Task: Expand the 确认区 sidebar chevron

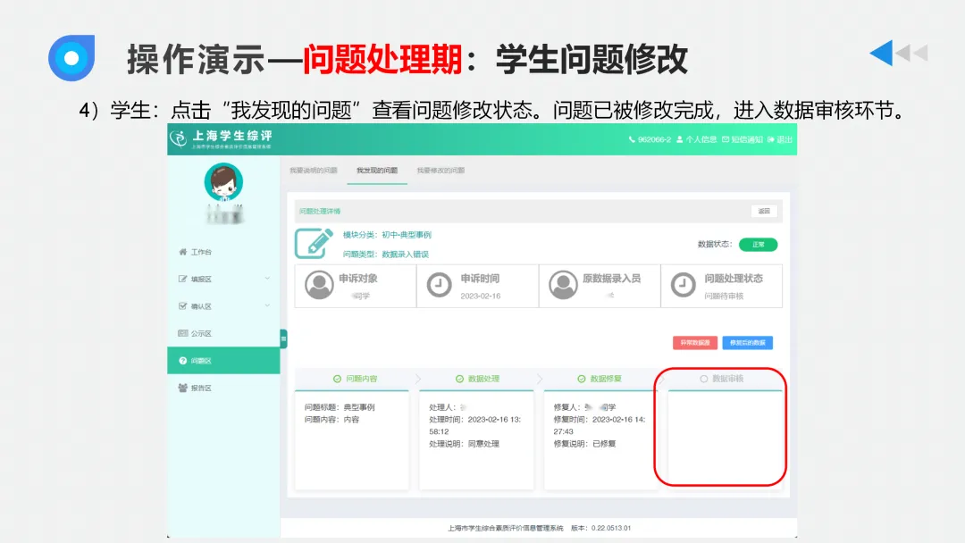Action: pyautogui.click(x=266, y=305)
